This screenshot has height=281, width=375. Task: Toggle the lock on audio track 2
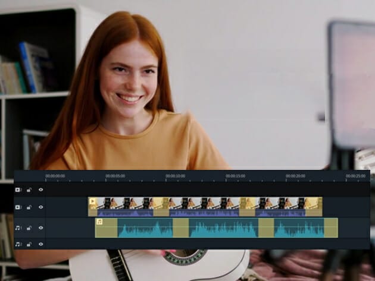[x=29, y=244]
